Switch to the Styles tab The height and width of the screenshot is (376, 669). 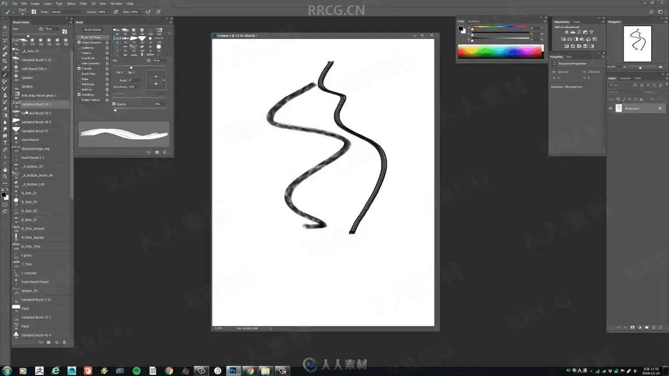click(x=576, y=22)
